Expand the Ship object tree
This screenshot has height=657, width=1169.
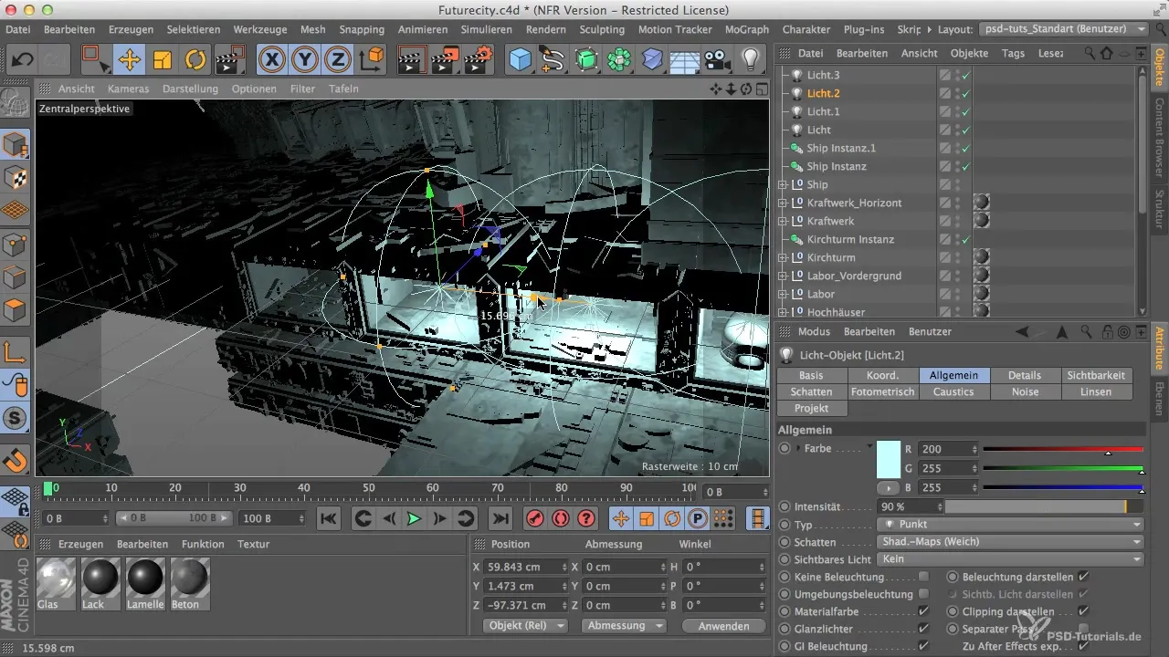[x=782, y=184]
